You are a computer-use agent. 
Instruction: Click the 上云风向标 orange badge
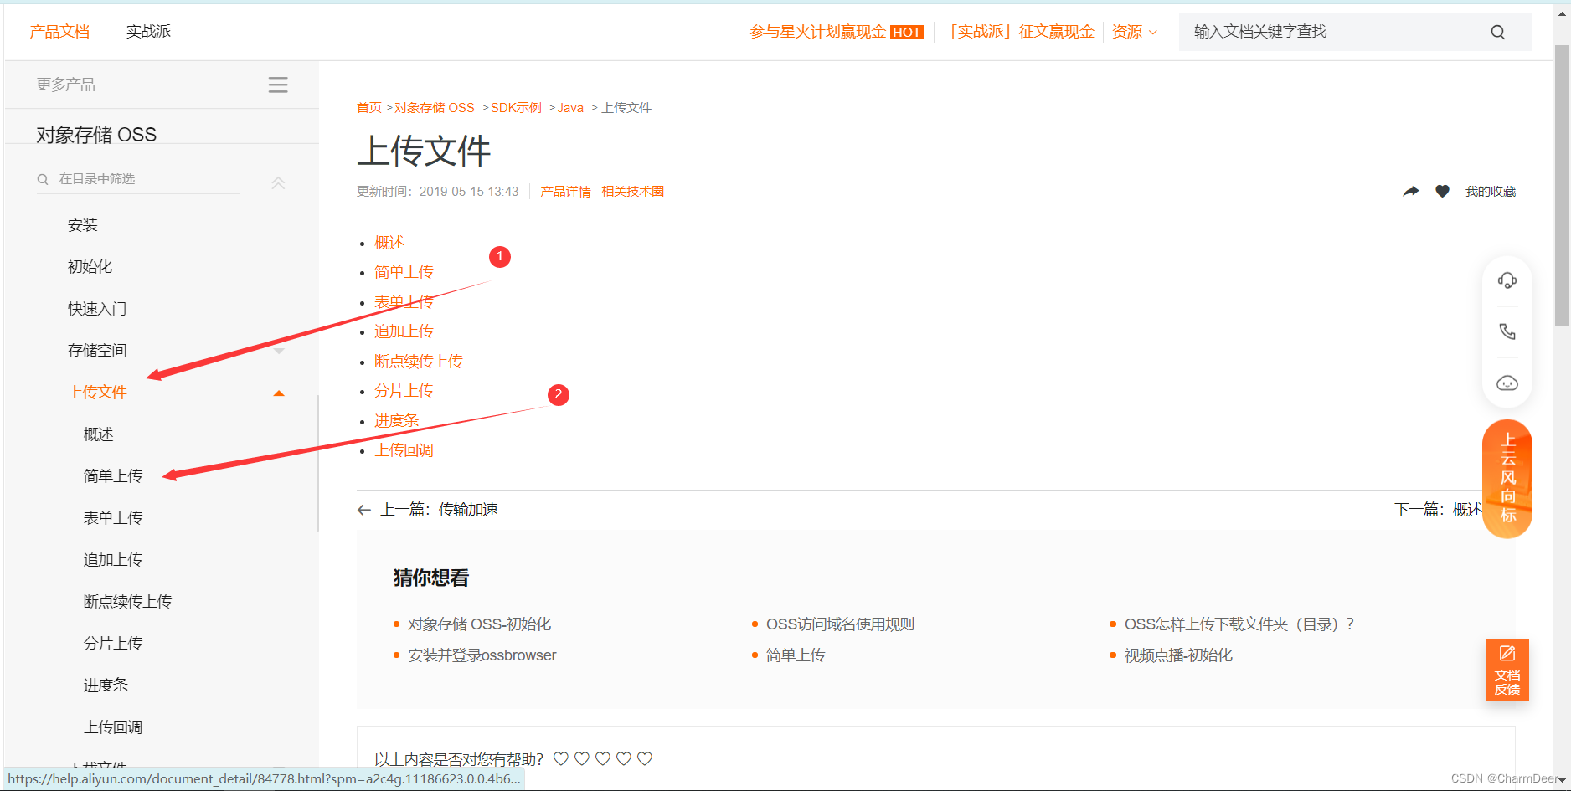(1507, 479)
